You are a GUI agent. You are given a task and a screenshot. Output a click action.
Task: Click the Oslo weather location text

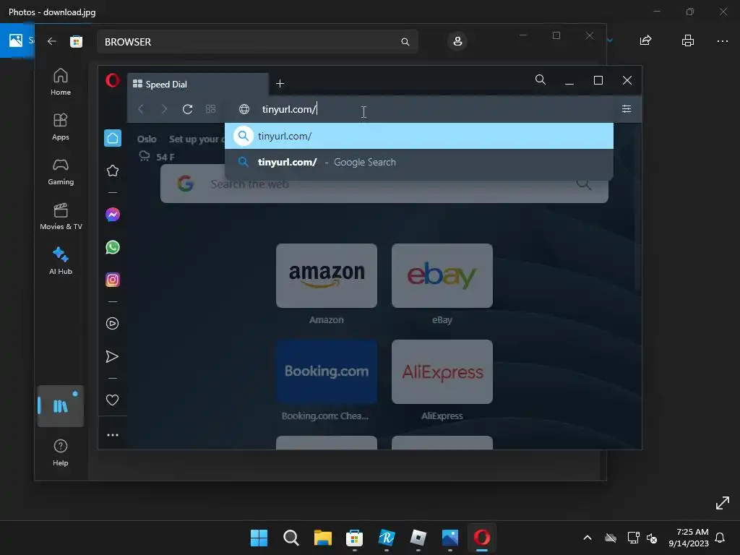(x=147, y=139)
